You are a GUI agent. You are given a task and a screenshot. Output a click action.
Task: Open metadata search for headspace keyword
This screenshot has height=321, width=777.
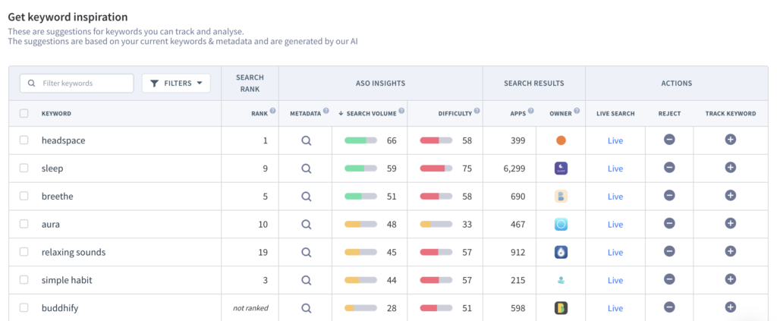click(x=307, y=140)
